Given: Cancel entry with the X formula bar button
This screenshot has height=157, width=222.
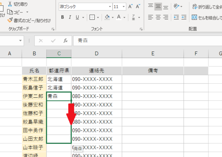Looking at the screenshot, I should tap(41, 41).
